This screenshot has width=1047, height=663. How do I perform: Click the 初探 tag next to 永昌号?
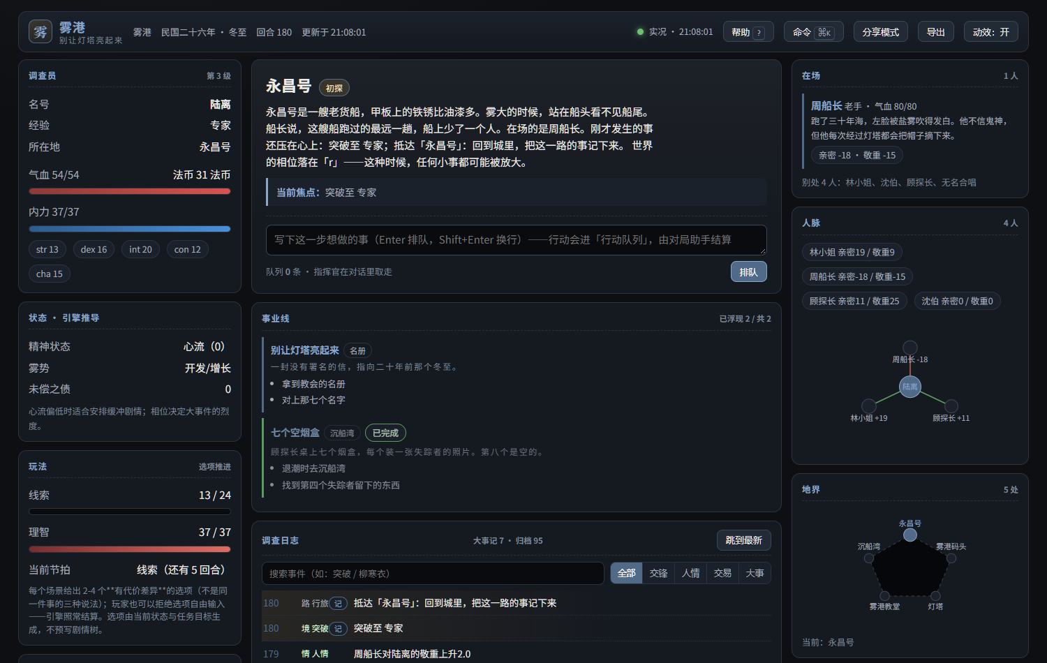point(334,88)
